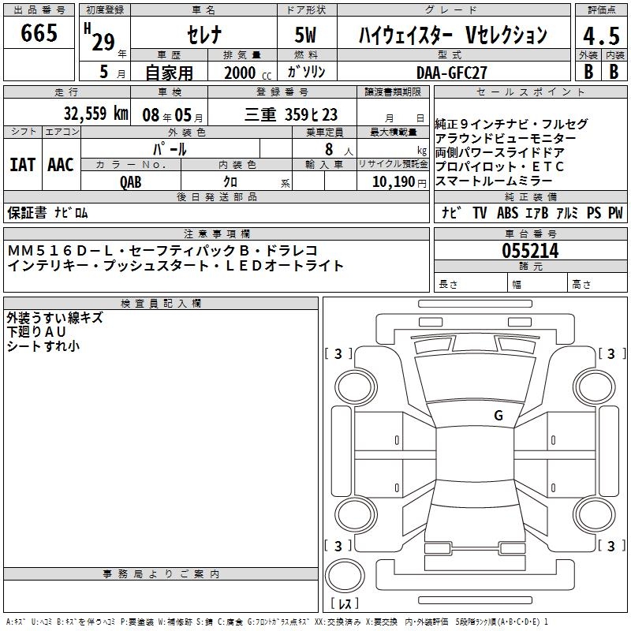Click the B grade under 内装
This screenshot has height=631, width=631.
[614, 71]
